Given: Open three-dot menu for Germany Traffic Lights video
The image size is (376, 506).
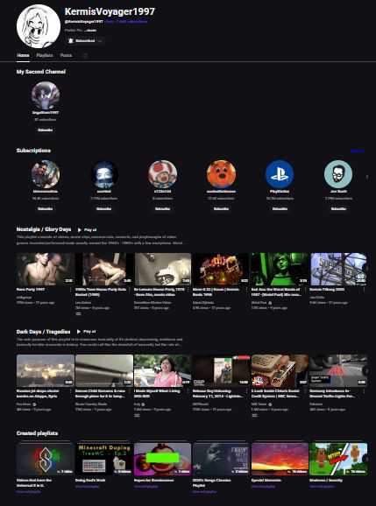Looking at the screenshot, I should tap(365, 391).
